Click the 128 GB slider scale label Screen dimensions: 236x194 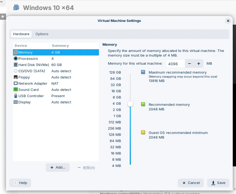pyautogui.click(x=115, y=72)
